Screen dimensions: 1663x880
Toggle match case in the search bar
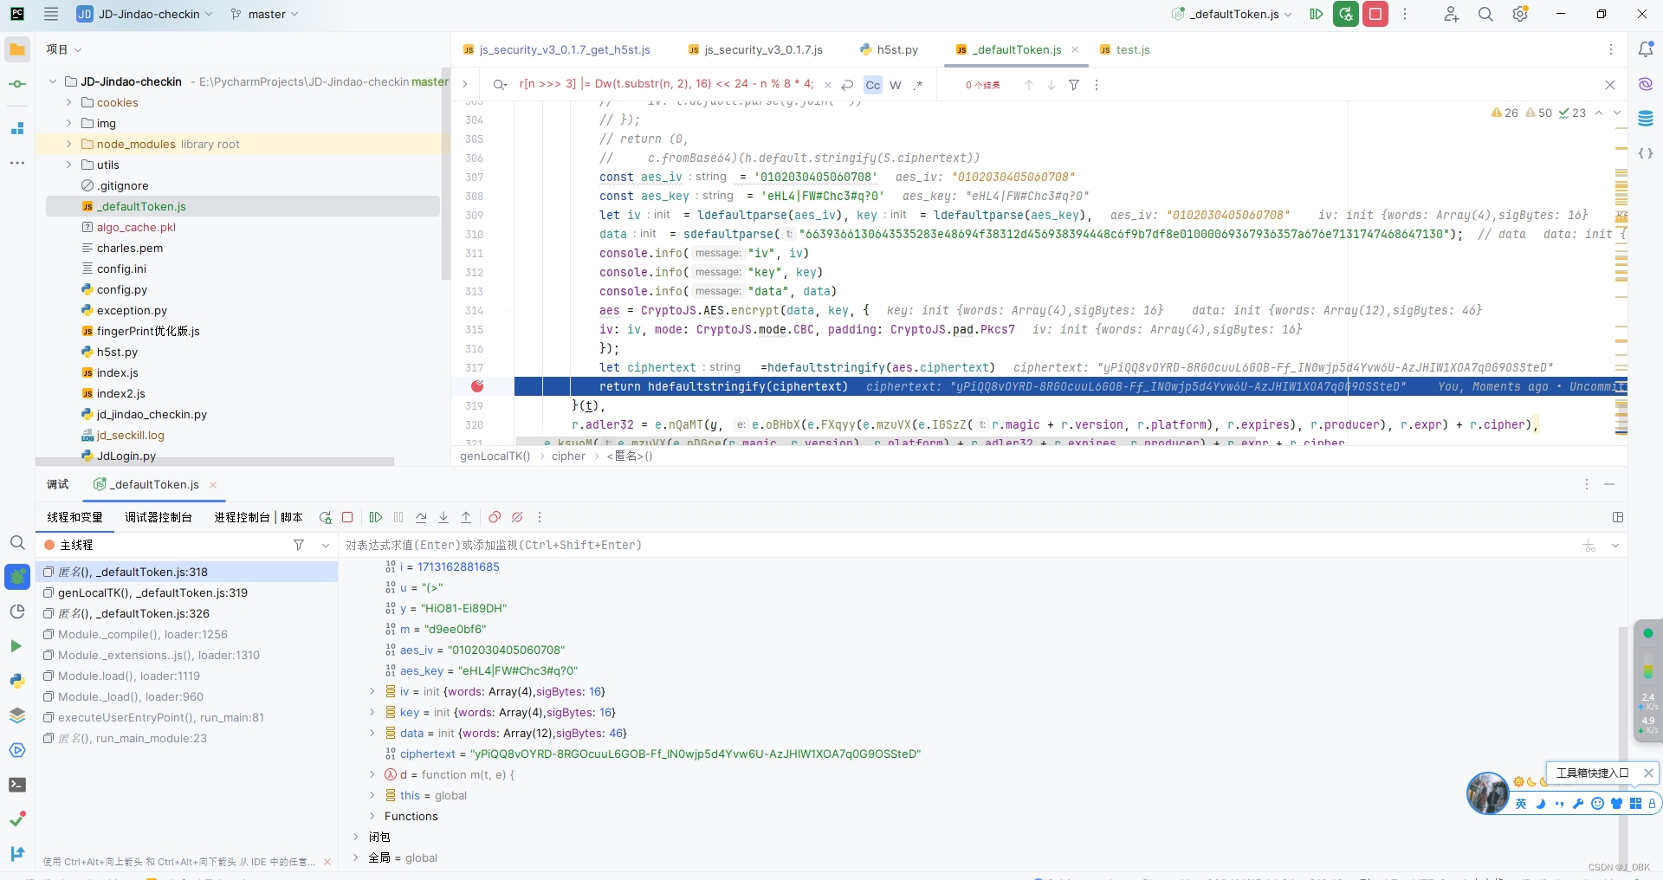[872, 85]
